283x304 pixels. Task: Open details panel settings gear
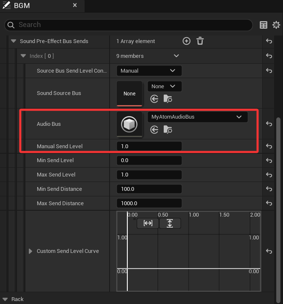276,25
